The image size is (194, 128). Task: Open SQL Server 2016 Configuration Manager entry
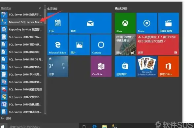pos(22,89)
